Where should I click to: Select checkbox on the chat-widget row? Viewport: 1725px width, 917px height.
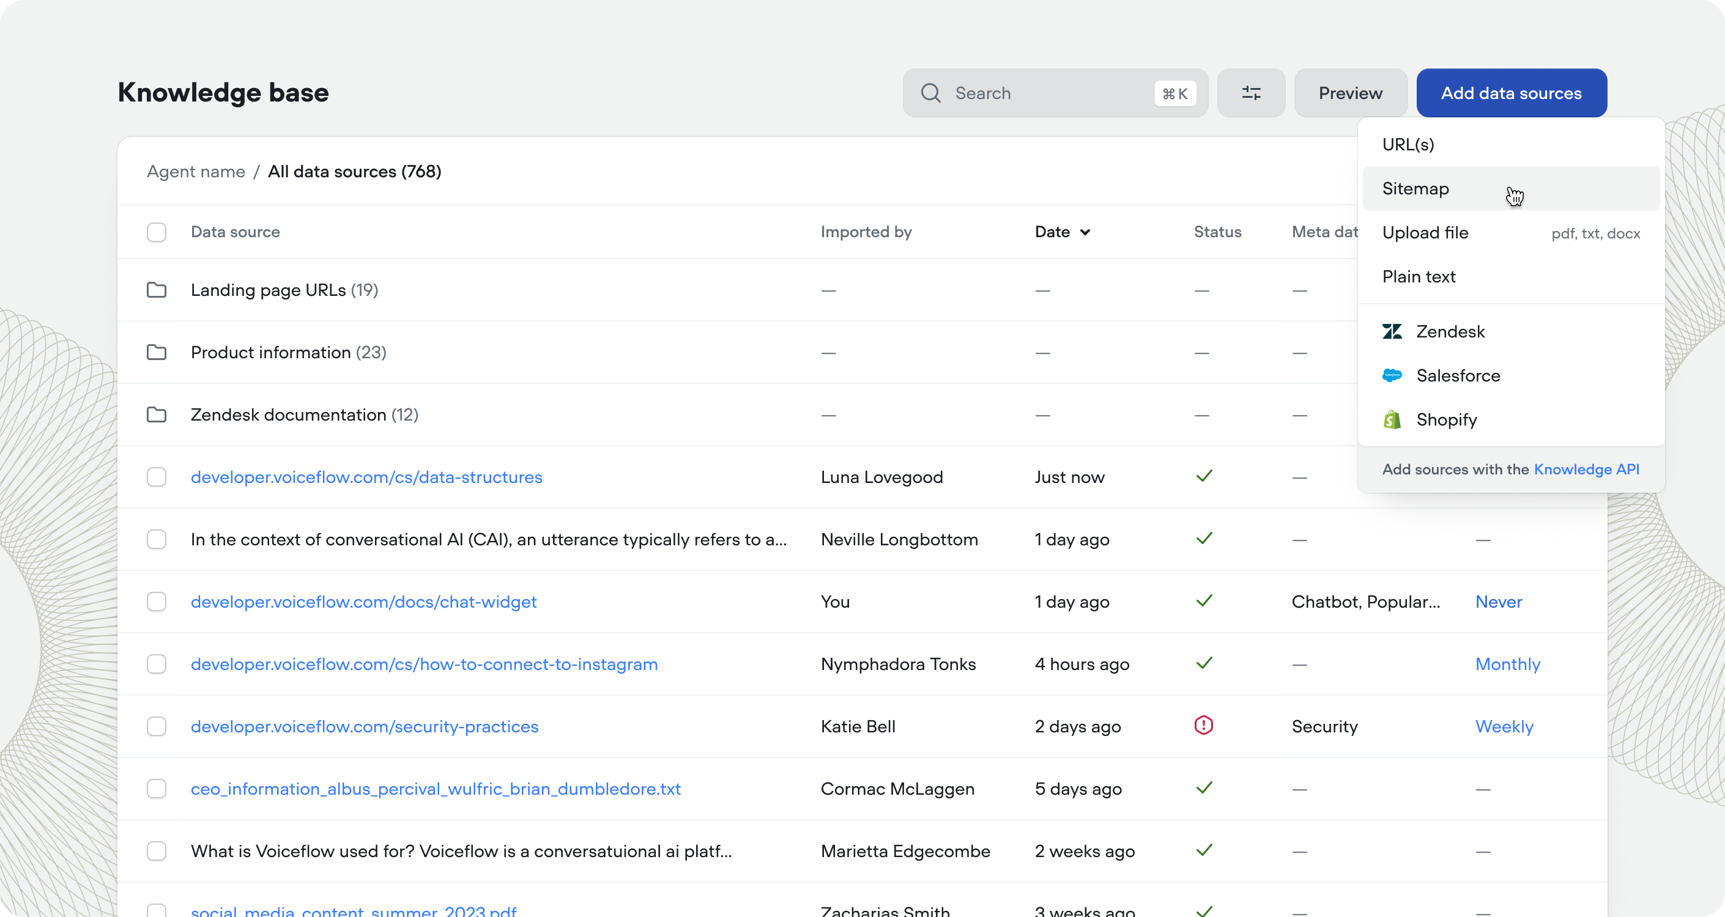coord(156,601)
